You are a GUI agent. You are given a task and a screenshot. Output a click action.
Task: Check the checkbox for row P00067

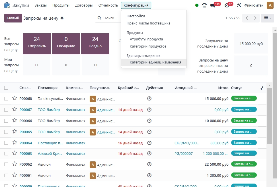coord(6,110)
